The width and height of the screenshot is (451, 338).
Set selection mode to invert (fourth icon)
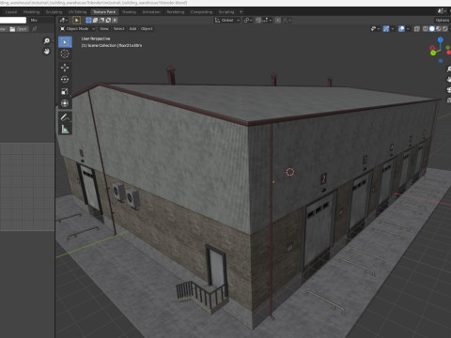[108, 21]
